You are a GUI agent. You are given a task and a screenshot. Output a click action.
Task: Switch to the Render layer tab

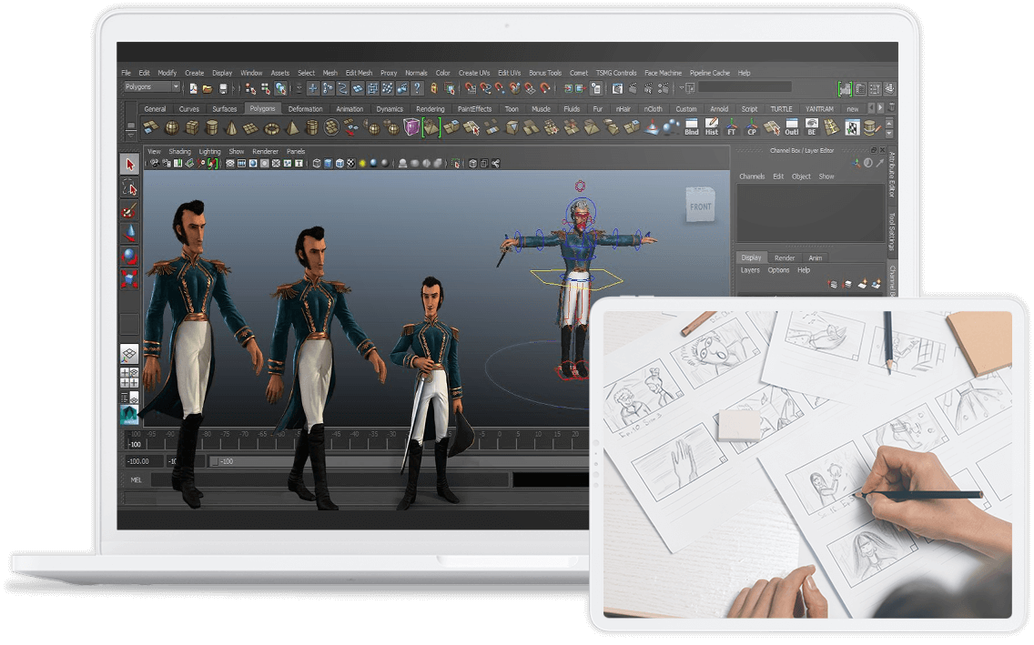[785, 257]
